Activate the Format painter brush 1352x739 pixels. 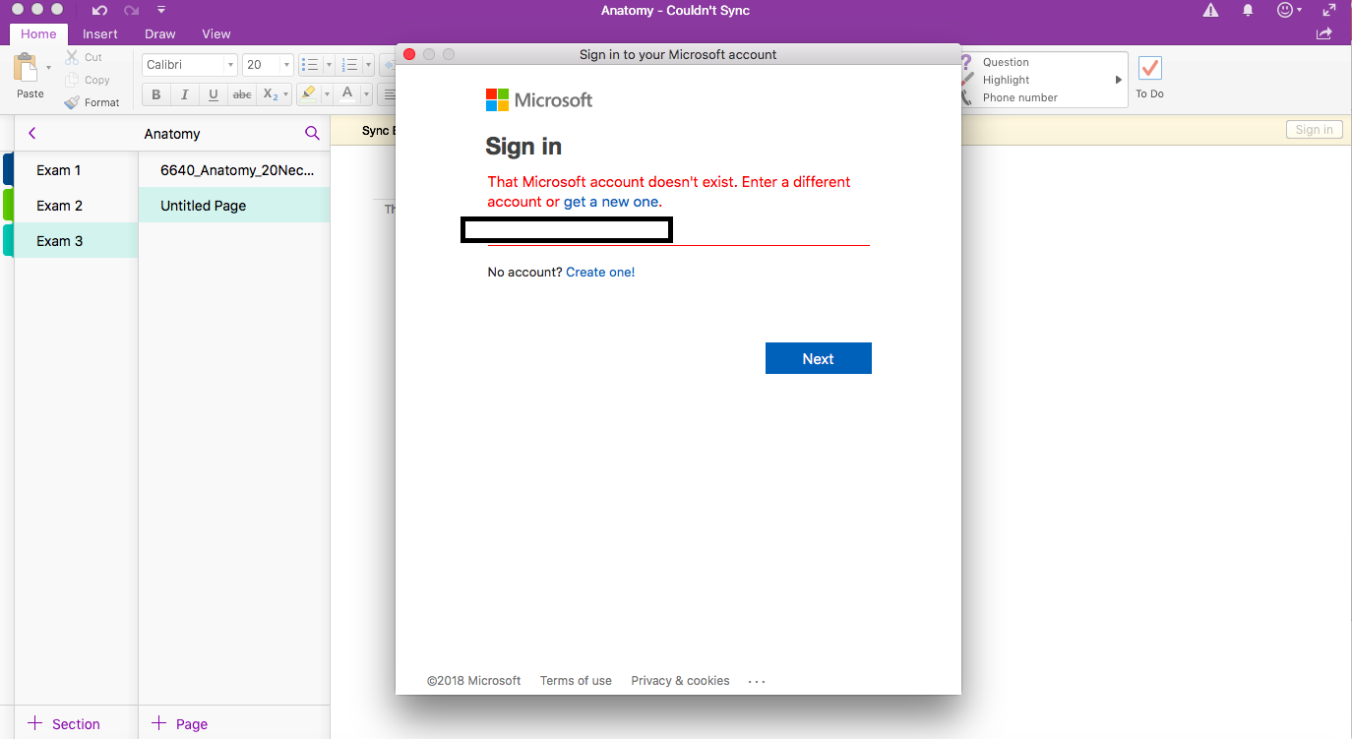(72, 102)
